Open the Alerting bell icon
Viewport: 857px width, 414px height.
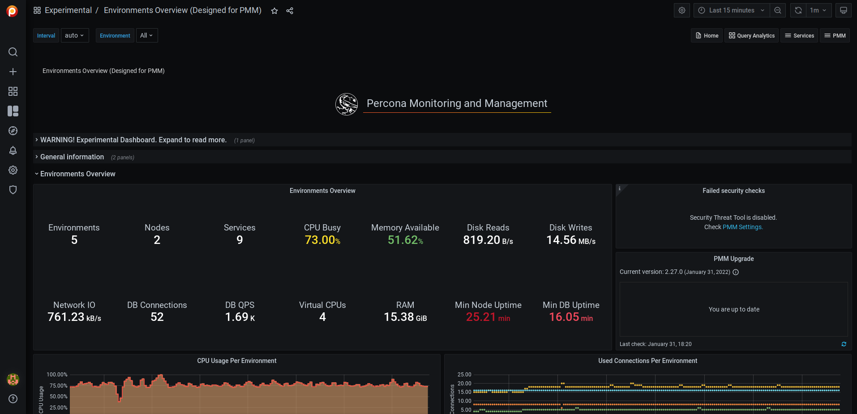(x=13, y=150)
